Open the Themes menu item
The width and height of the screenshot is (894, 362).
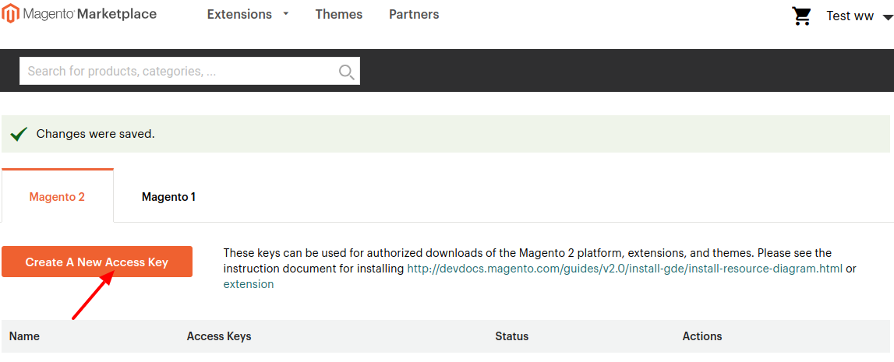pyautogui.click(x=339, y=14)
